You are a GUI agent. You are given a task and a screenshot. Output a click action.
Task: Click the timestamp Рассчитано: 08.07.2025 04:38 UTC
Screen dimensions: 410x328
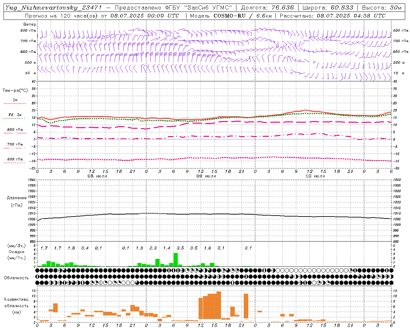click(x=332, y=16)
